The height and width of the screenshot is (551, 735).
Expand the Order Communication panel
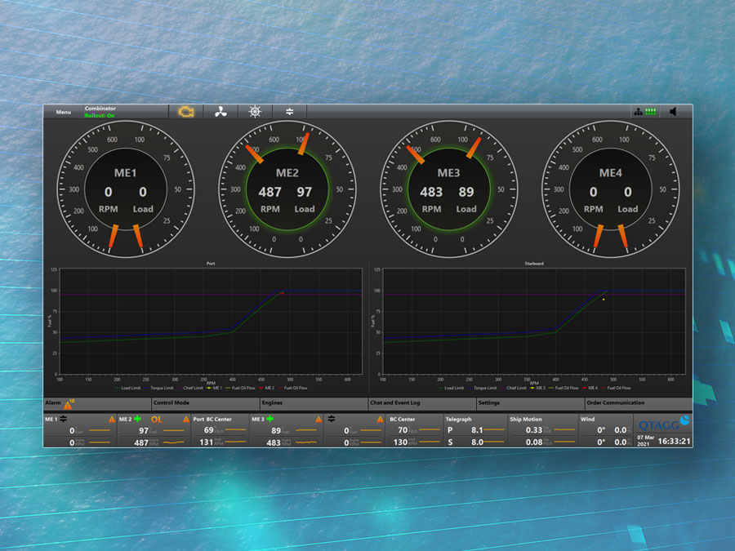click(615, 403)
